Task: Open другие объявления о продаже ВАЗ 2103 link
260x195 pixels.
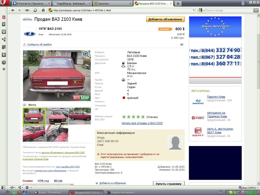Action: tap(63, 152)
